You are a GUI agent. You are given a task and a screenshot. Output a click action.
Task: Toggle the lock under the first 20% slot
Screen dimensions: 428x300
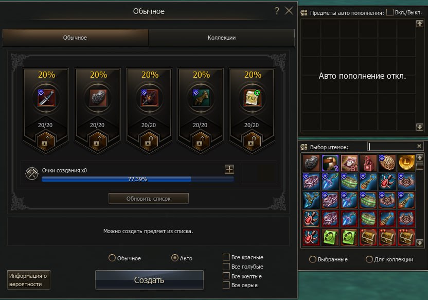pos(46,141)
